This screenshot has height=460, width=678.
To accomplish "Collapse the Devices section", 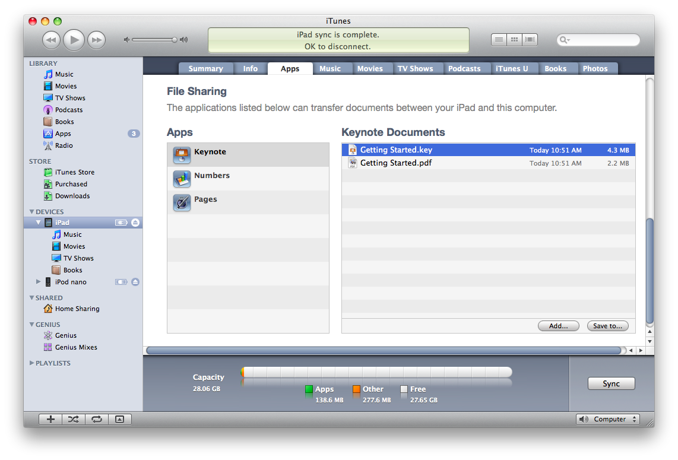I will (x=31, y=212).
